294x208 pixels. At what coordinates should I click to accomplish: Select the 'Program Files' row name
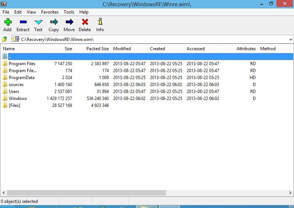[22, 64]
